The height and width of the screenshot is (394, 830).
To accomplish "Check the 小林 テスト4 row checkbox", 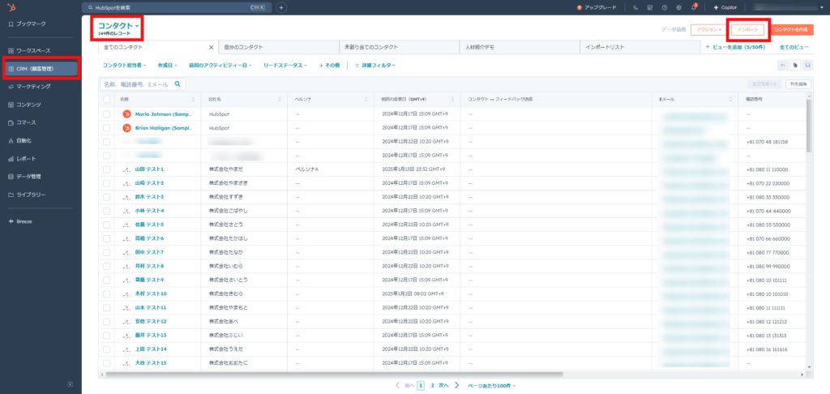I will click(x=107, y=210).
